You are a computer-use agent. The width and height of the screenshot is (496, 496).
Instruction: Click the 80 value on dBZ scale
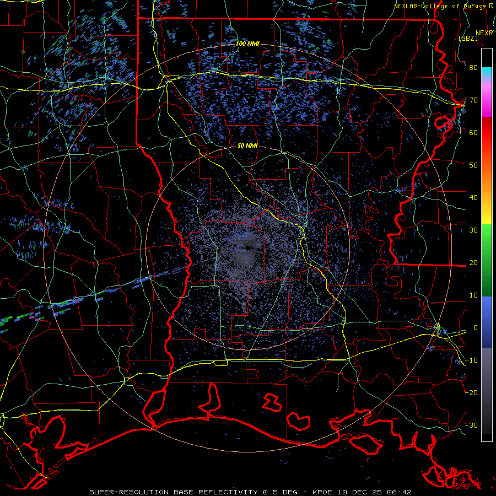pyautogui.click(x=473, y=67)
